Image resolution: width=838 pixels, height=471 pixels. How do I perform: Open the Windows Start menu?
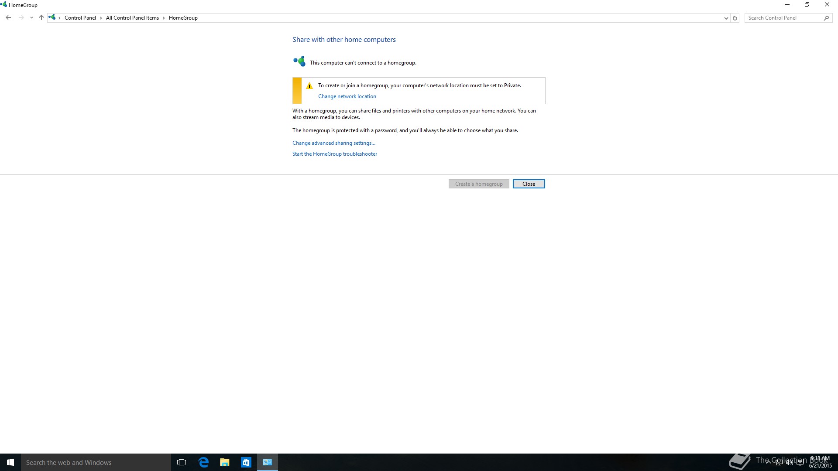click(10, 462)
